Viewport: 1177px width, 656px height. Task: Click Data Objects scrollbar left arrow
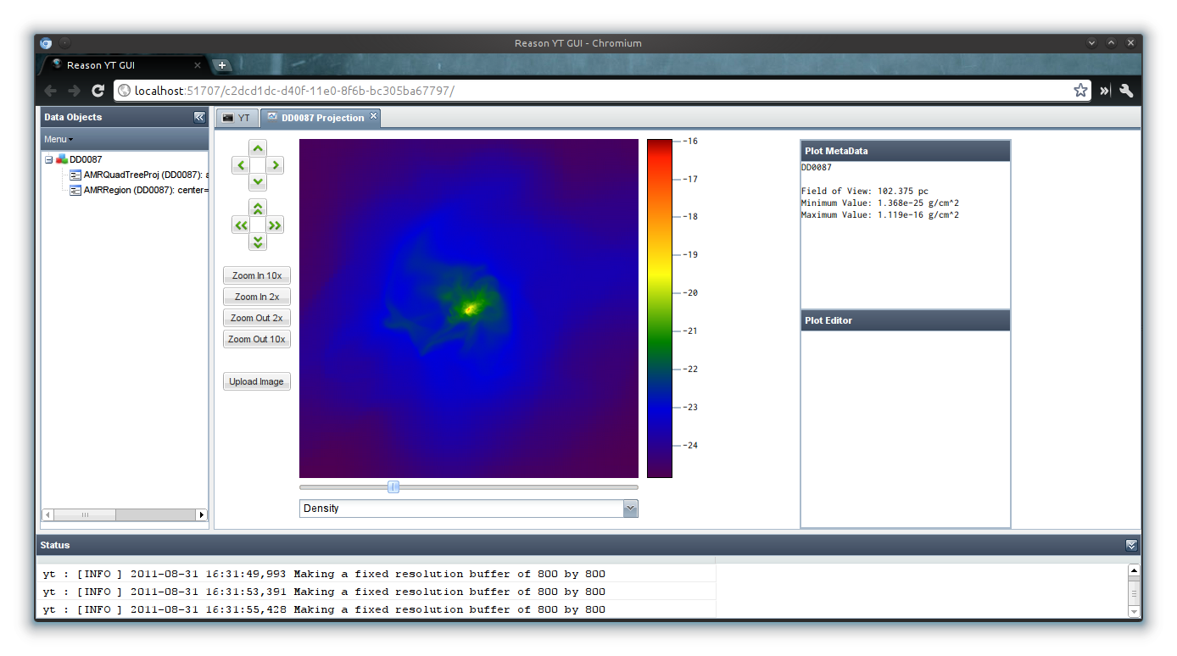(47, 514)
